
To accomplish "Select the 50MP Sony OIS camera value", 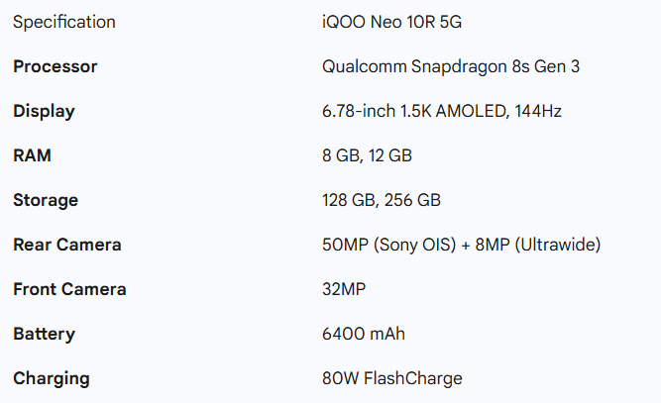I will coord(388,245).
